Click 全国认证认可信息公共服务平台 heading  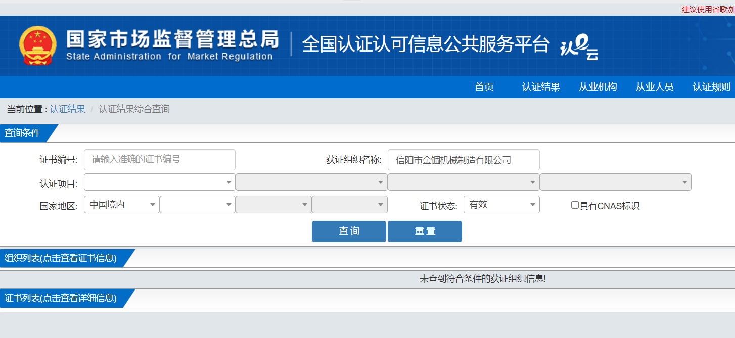[x=426, y=44]
